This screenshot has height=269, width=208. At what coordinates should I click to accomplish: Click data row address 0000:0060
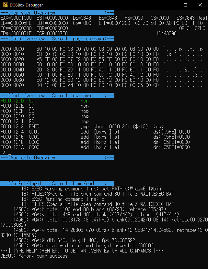pyautogui.click(x=12, y=80)
